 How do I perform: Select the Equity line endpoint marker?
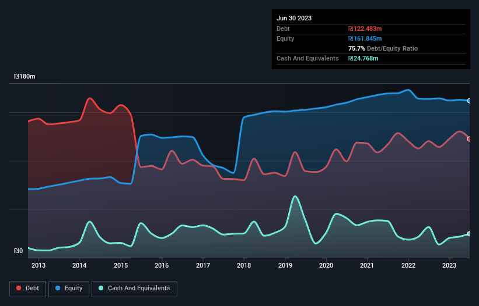(x=469, y=101)
